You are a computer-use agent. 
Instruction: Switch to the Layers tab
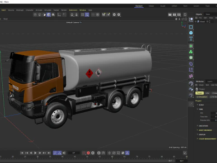[210, 81]
